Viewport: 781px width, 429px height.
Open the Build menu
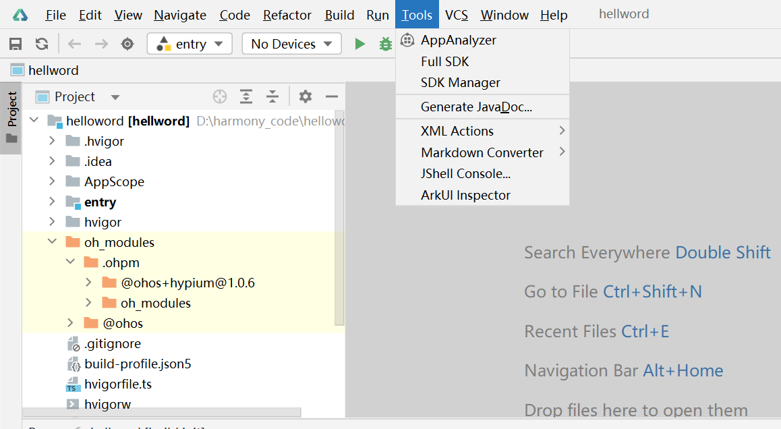340,15
